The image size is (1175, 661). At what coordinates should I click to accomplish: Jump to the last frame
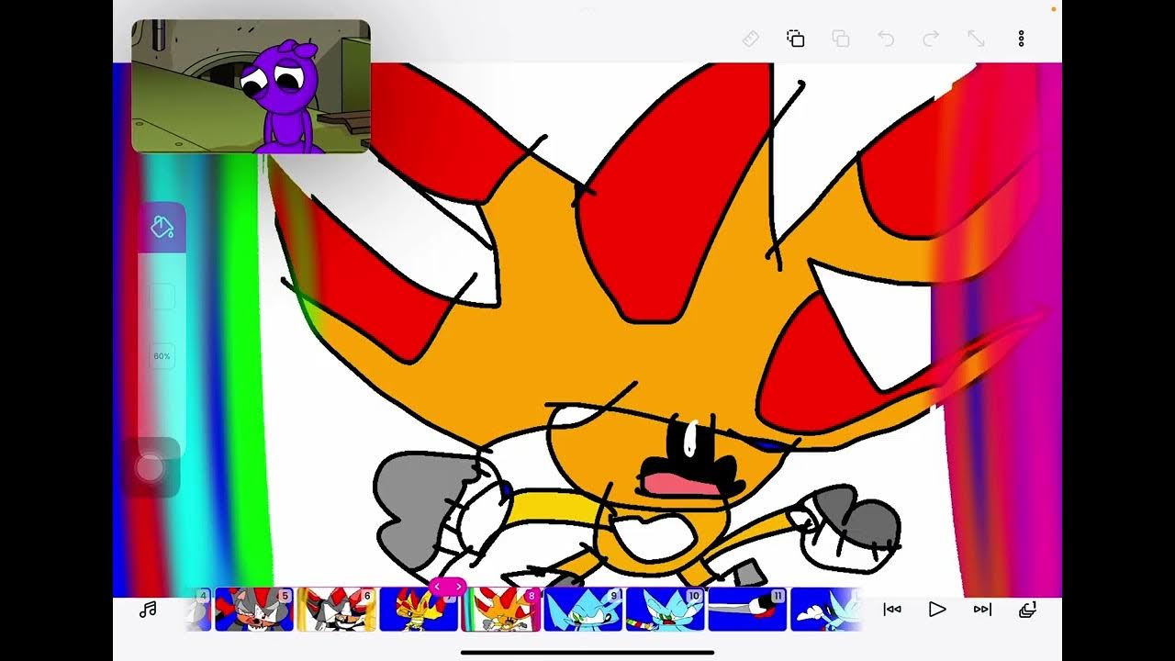[x=981, y=610]
